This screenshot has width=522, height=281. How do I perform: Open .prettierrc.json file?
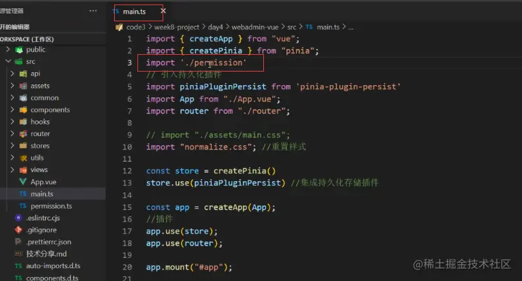pyautogui.click(x=48, y=242)
